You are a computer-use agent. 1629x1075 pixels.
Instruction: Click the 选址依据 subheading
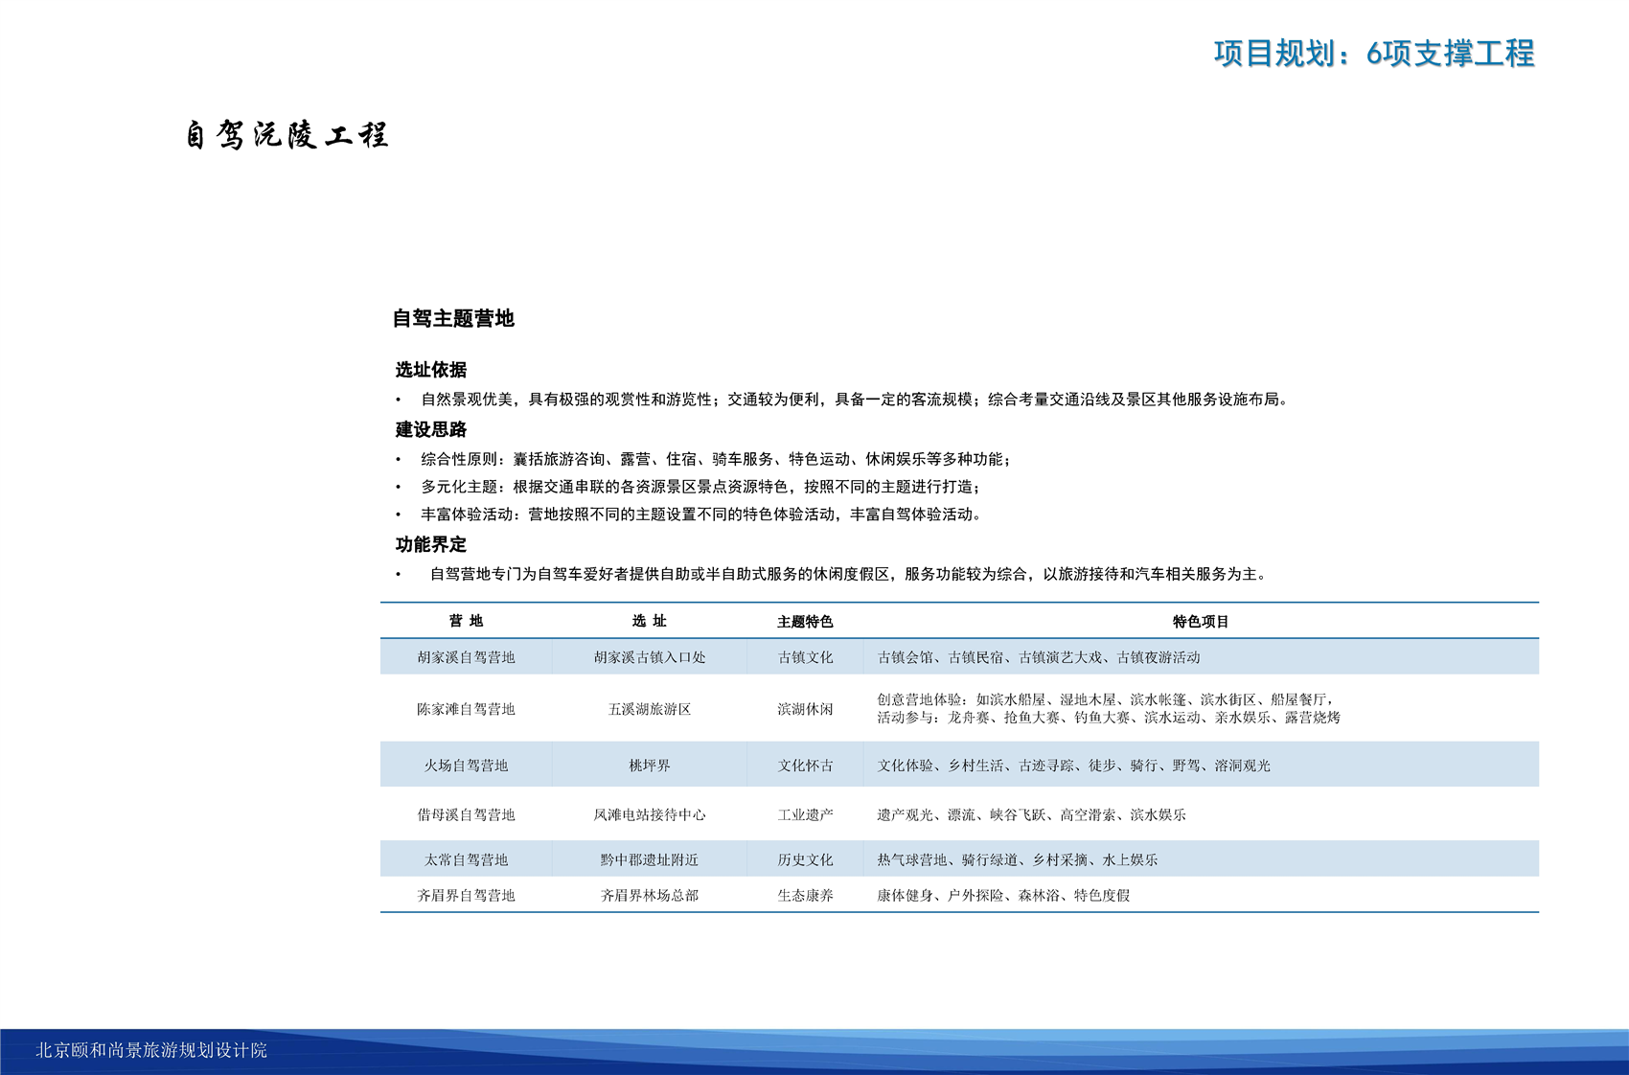pos(431,370)
